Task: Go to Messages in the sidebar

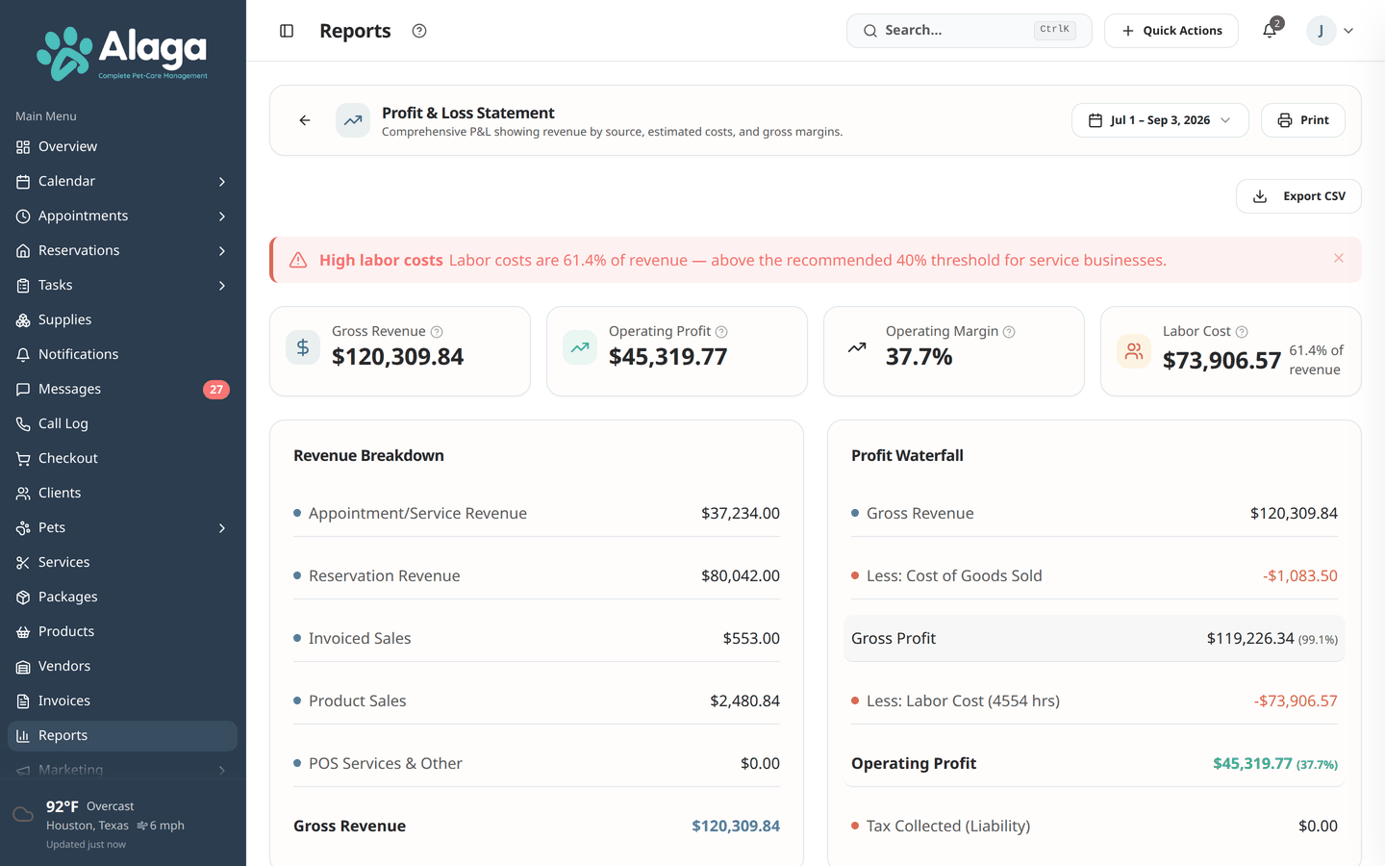Action: pos(122,389)
